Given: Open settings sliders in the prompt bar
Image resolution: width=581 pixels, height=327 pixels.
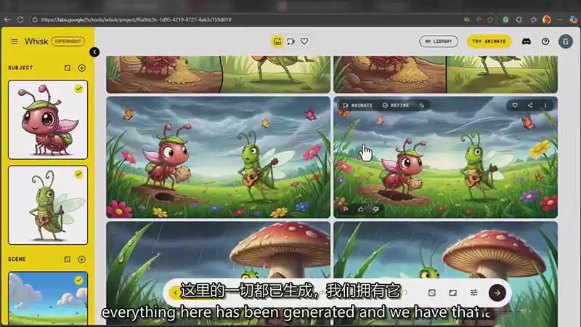Looking at the screenshot, I should tap(474, 292).
